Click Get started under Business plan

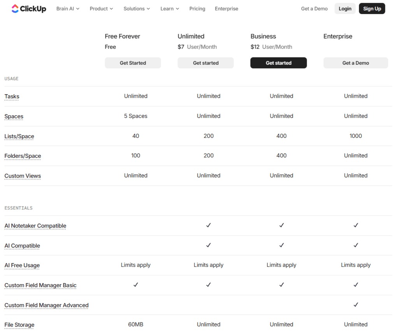[x=278, y=63]
